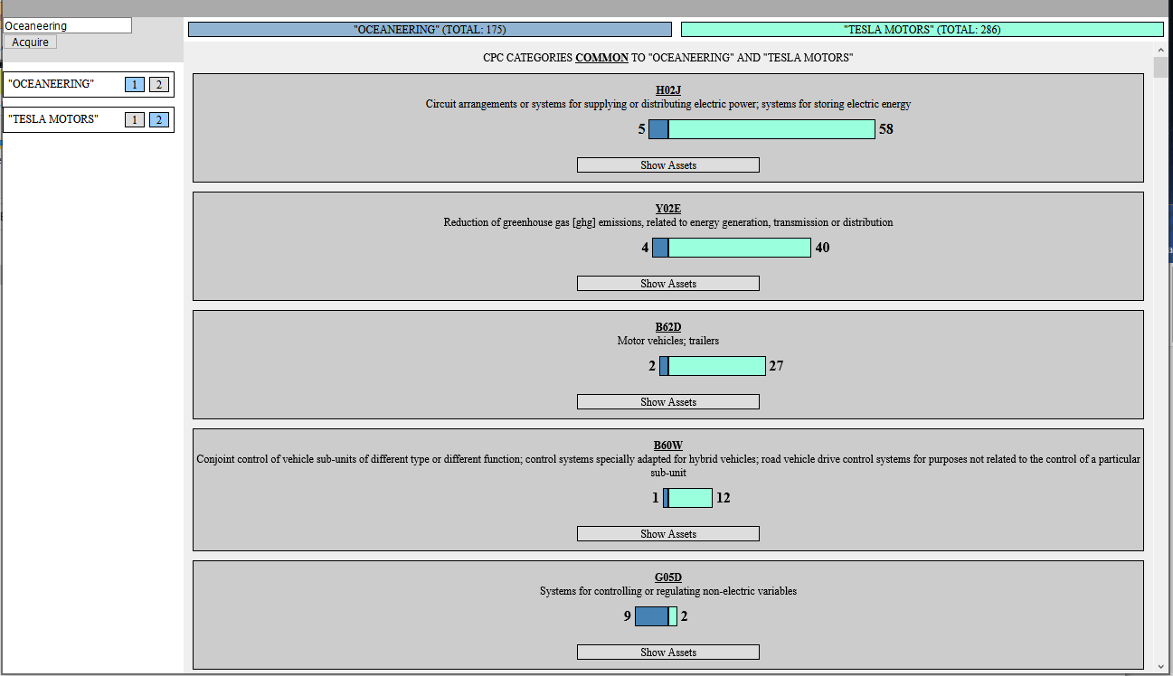Select toggle 1 in the "TESLA MOTORS" row
Viewport: 1173px width, 676px height.
click(135, 119)
